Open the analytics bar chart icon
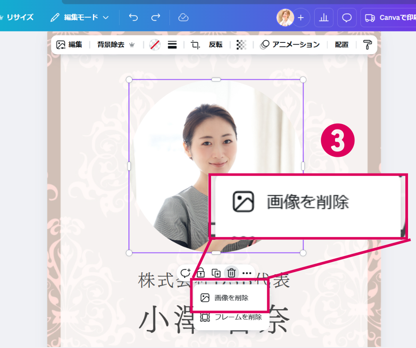The height and width of the screenshot is (348, 416). (324, 18)
